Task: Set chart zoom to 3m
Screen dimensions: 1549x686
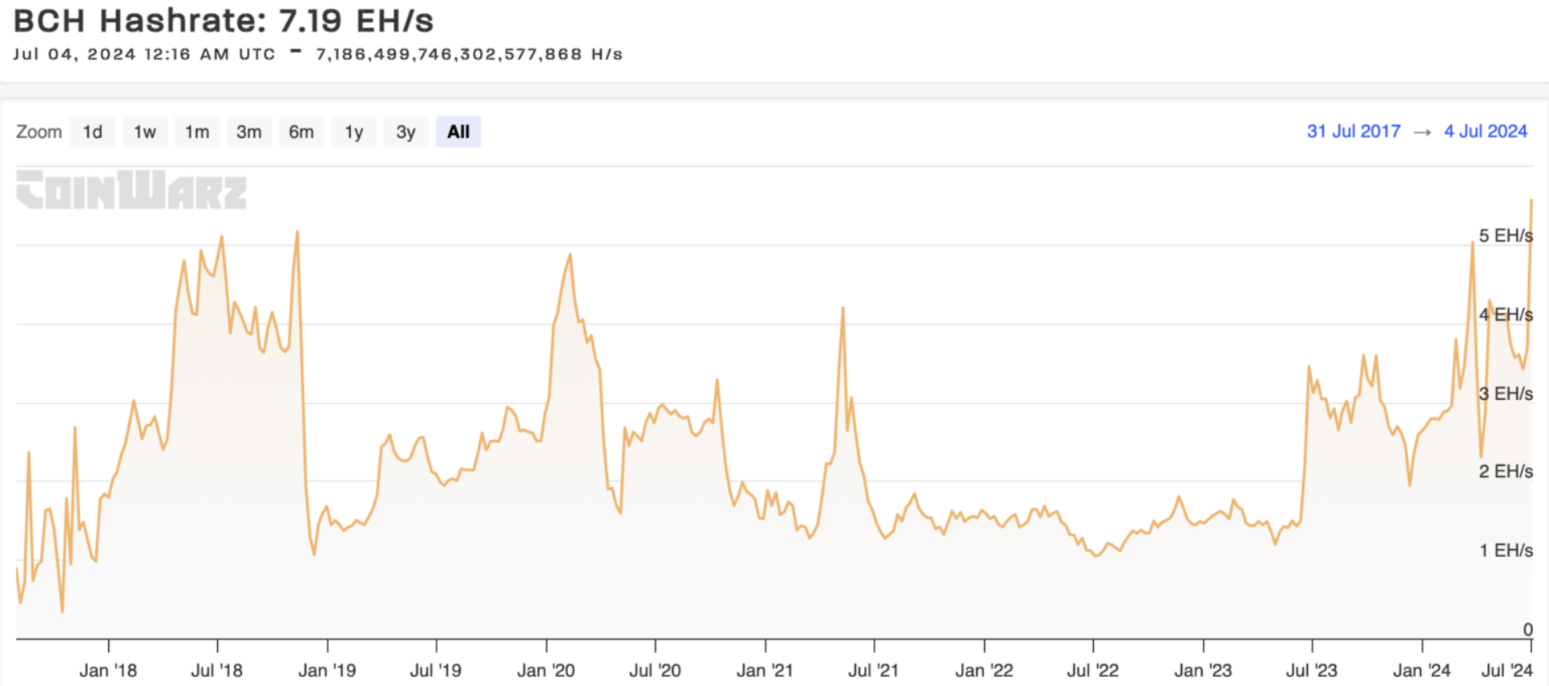Action: pos(249,131)
